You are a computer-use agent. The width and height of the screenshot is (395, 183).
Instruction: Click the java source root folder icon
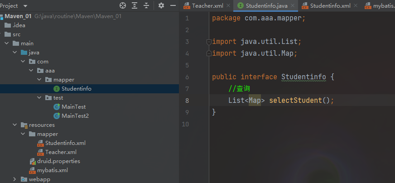pyautogui.click(x=24, y=53)
